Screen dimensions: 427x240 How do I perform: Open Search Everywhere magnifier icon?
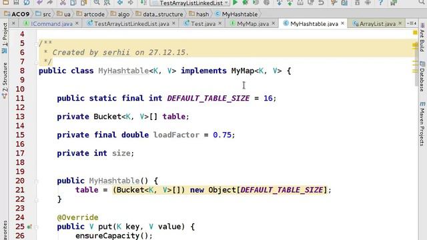click(x=422, y=3)
